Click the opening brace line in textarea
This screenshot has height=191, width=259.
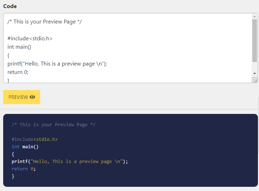coord(8,55)
